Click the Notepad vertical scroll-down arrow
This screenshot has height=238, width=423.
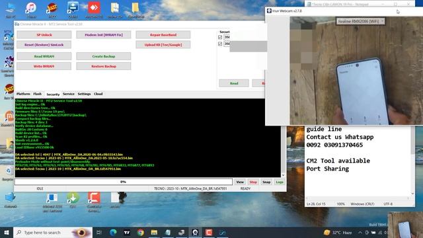tap(412, 194)
